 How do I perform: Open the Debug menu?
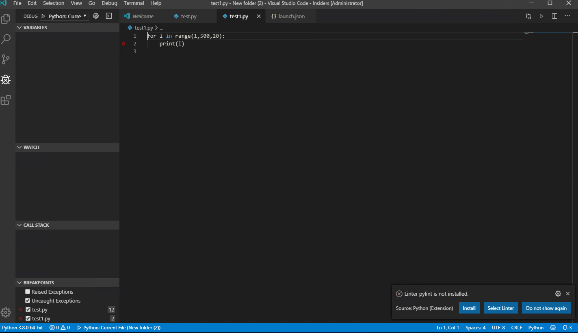(x=109, y=3)
